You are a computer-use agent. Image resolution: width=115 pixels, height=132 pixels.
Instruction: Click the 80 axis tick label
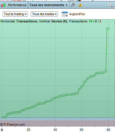point(108,130)
